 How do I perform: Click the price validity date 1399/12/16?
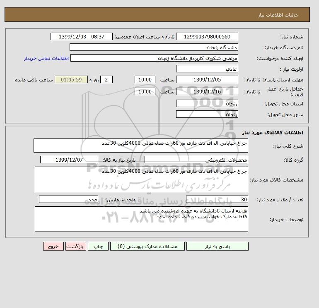tap(207, 91)
